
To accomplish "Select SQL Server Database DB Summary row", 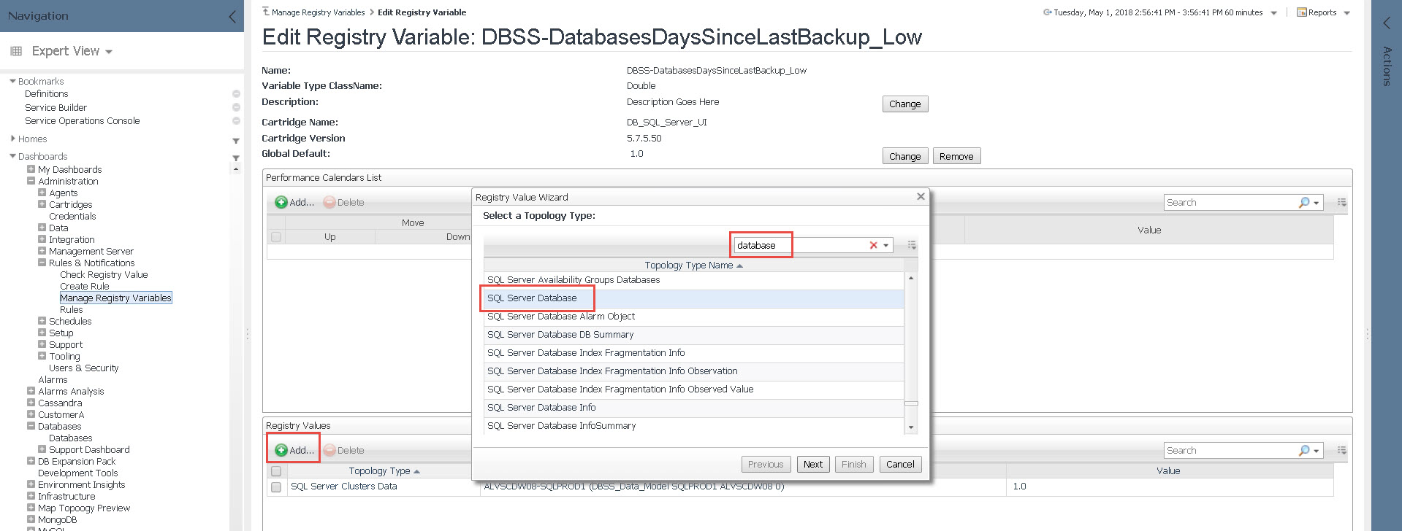I will tap(560, 335).
